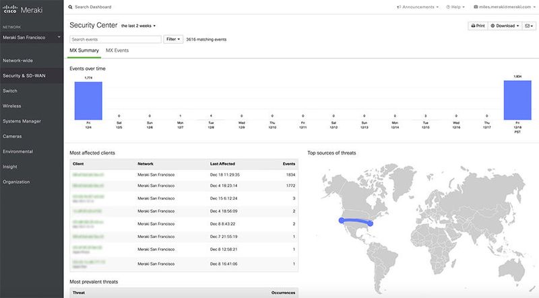
Task: Open the Help menu
Action: pos(455,7)
